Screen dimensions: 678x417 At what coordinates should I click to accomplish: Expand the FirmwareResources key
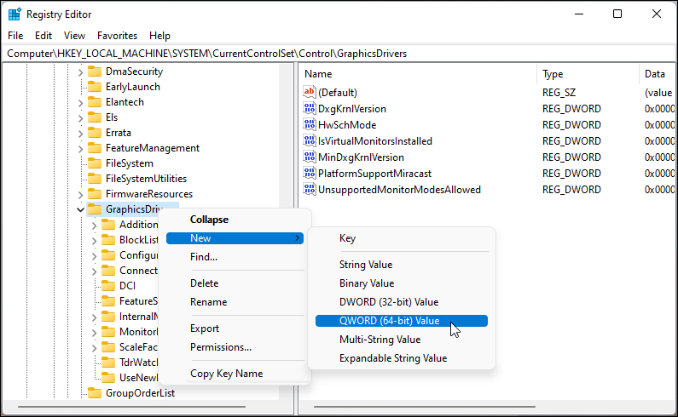80,195
